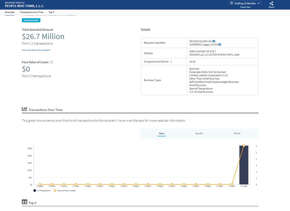
Task: Click the FY 2025 new awards data point
Action: pos(244,146)
